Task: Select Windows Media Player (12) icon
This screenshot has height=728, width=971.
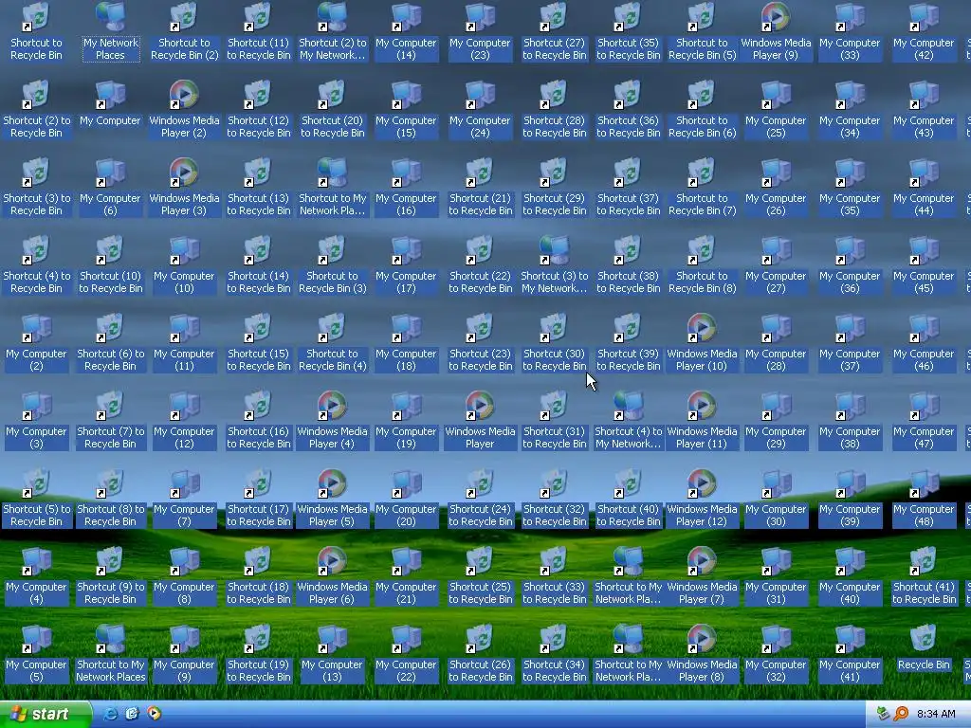Action: (x=702, y=499)
